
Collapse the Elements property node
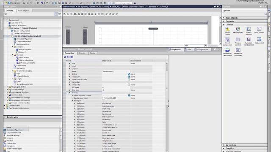click(72, 100)
